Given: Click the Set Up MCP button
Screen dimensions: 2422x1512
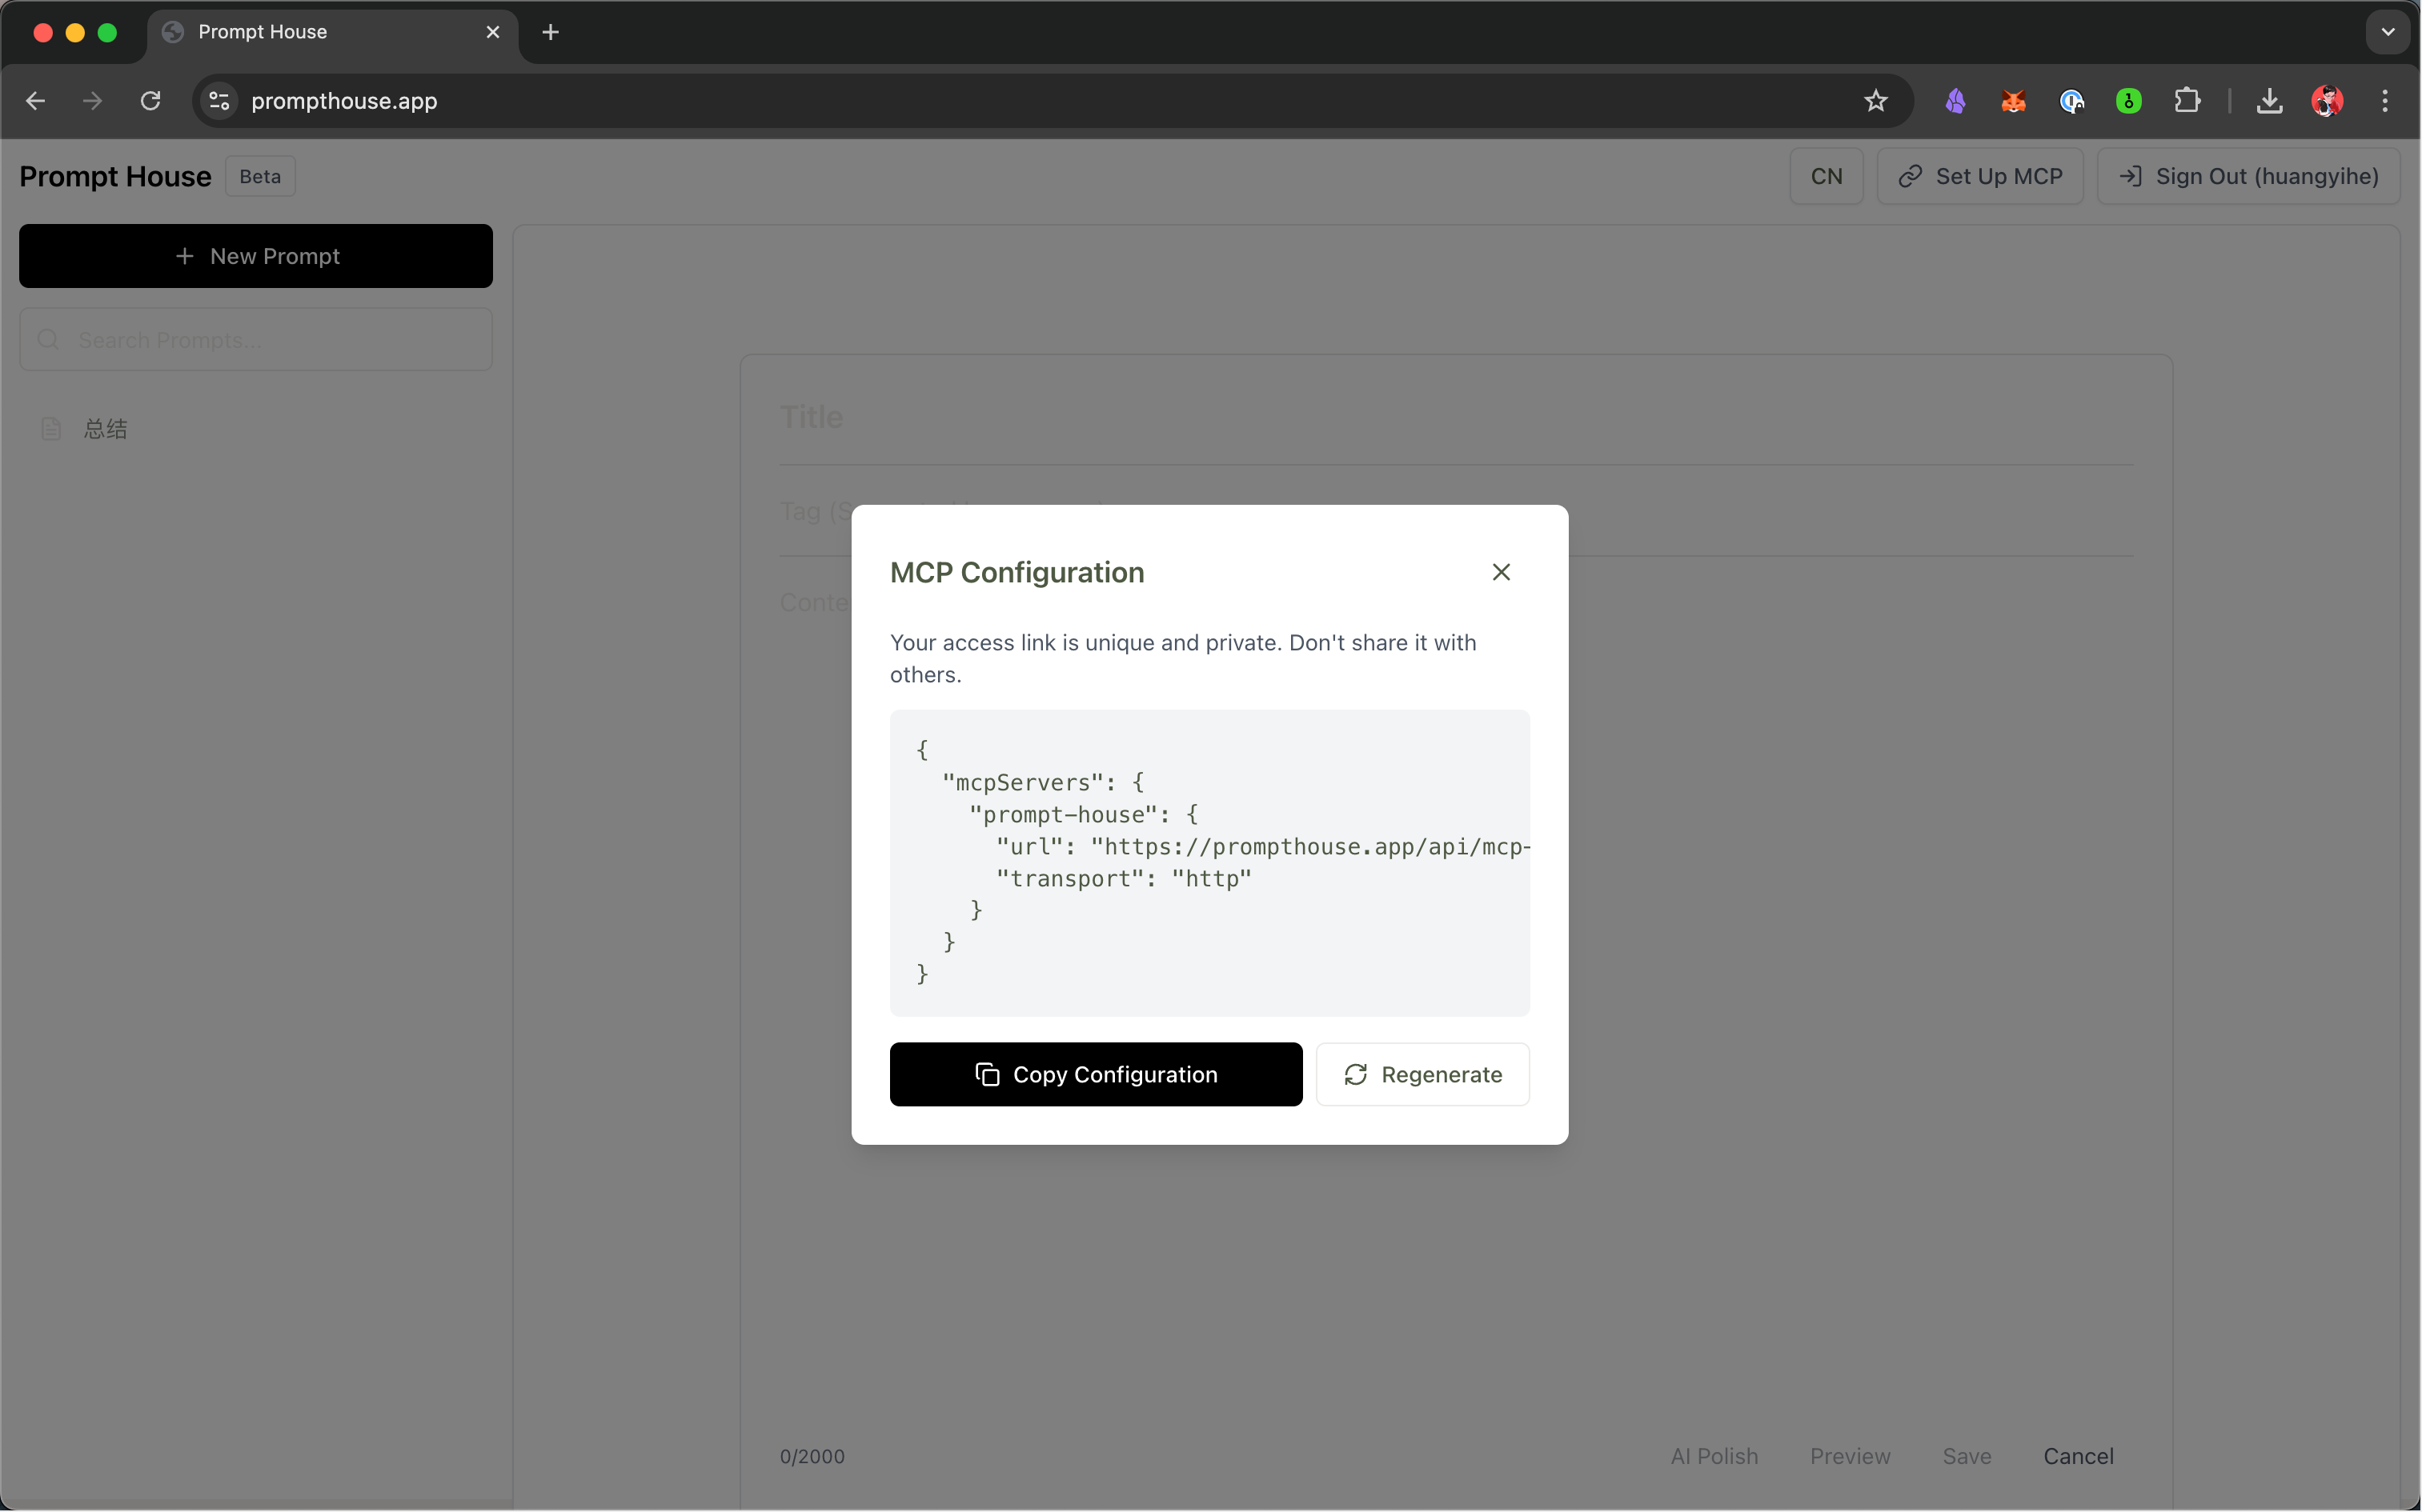Looking at the screenshot, I should click(1980, 176).
